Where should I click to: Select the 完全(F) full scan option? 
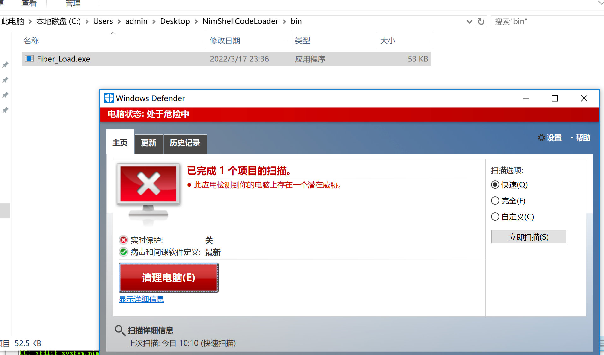click(x=495, y=201)
